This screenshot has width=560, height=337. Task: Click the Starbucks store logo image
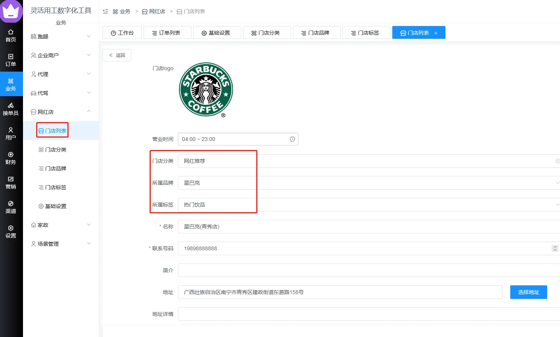[206, 90]
